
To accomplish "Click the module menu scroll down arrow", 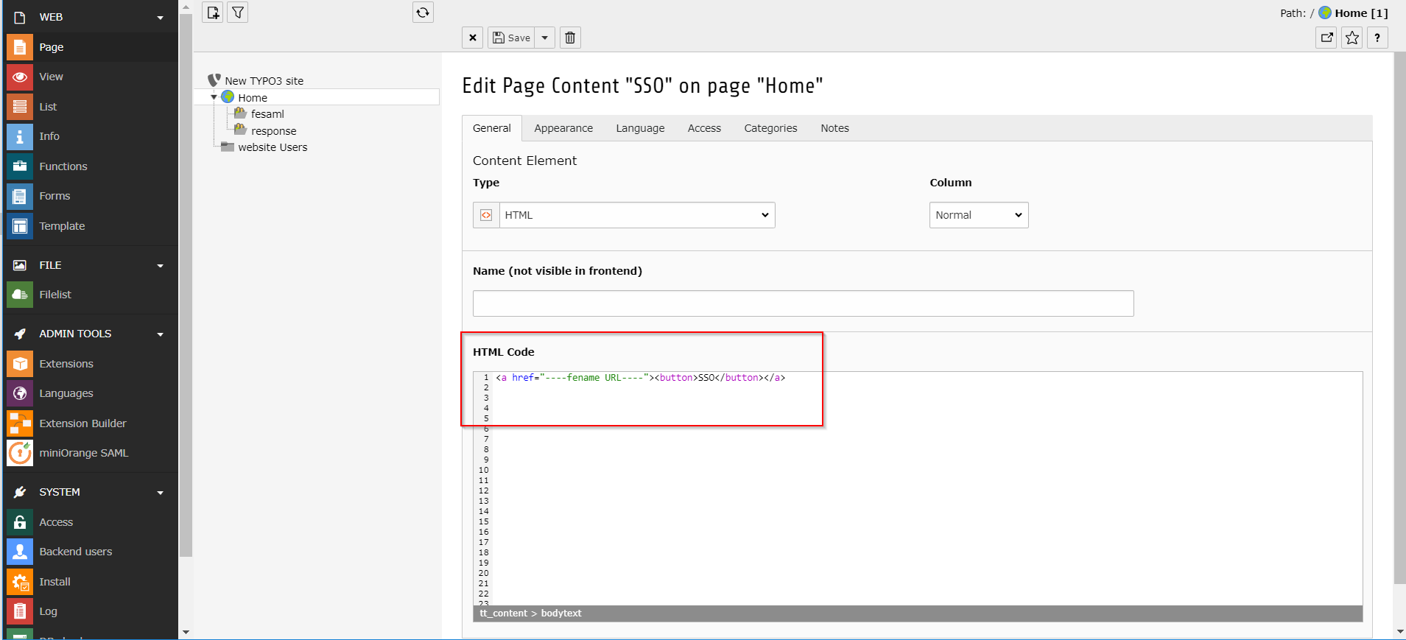I will (186, 632).
